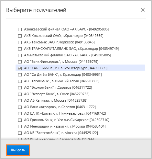Enable АО Инноваций и Развития checkbox

coord(20,127)
